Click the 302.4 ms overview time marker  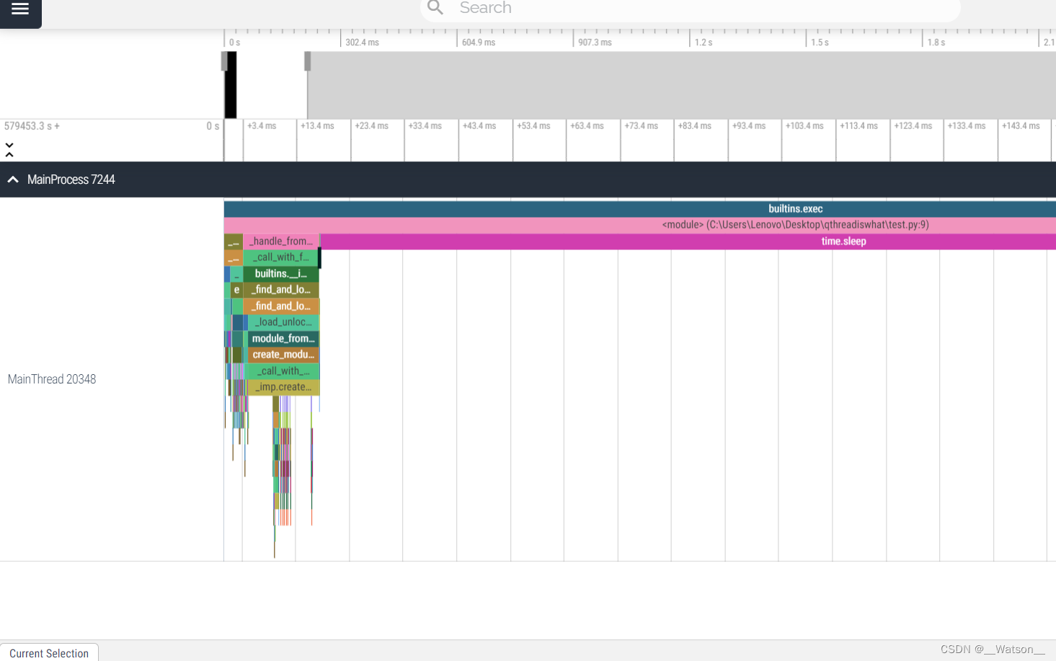(x=362, y=43)
